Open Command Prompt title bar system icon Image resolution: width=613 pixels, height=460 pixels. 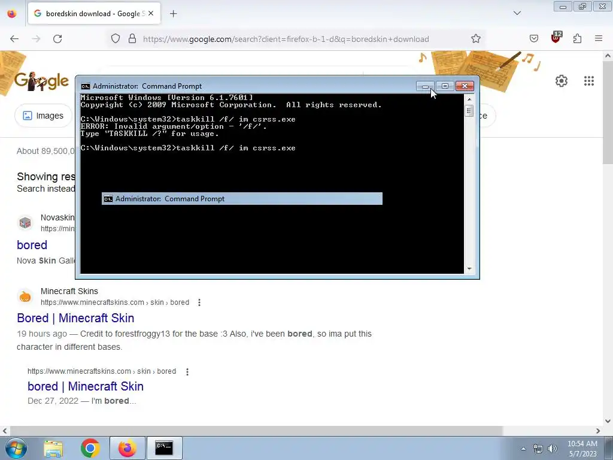point(85,86)
